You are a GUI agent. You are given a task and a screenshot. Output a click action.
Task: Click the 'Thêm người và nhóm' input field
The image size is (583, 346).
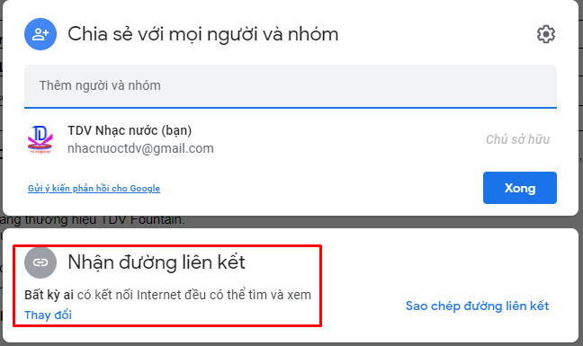291,86
